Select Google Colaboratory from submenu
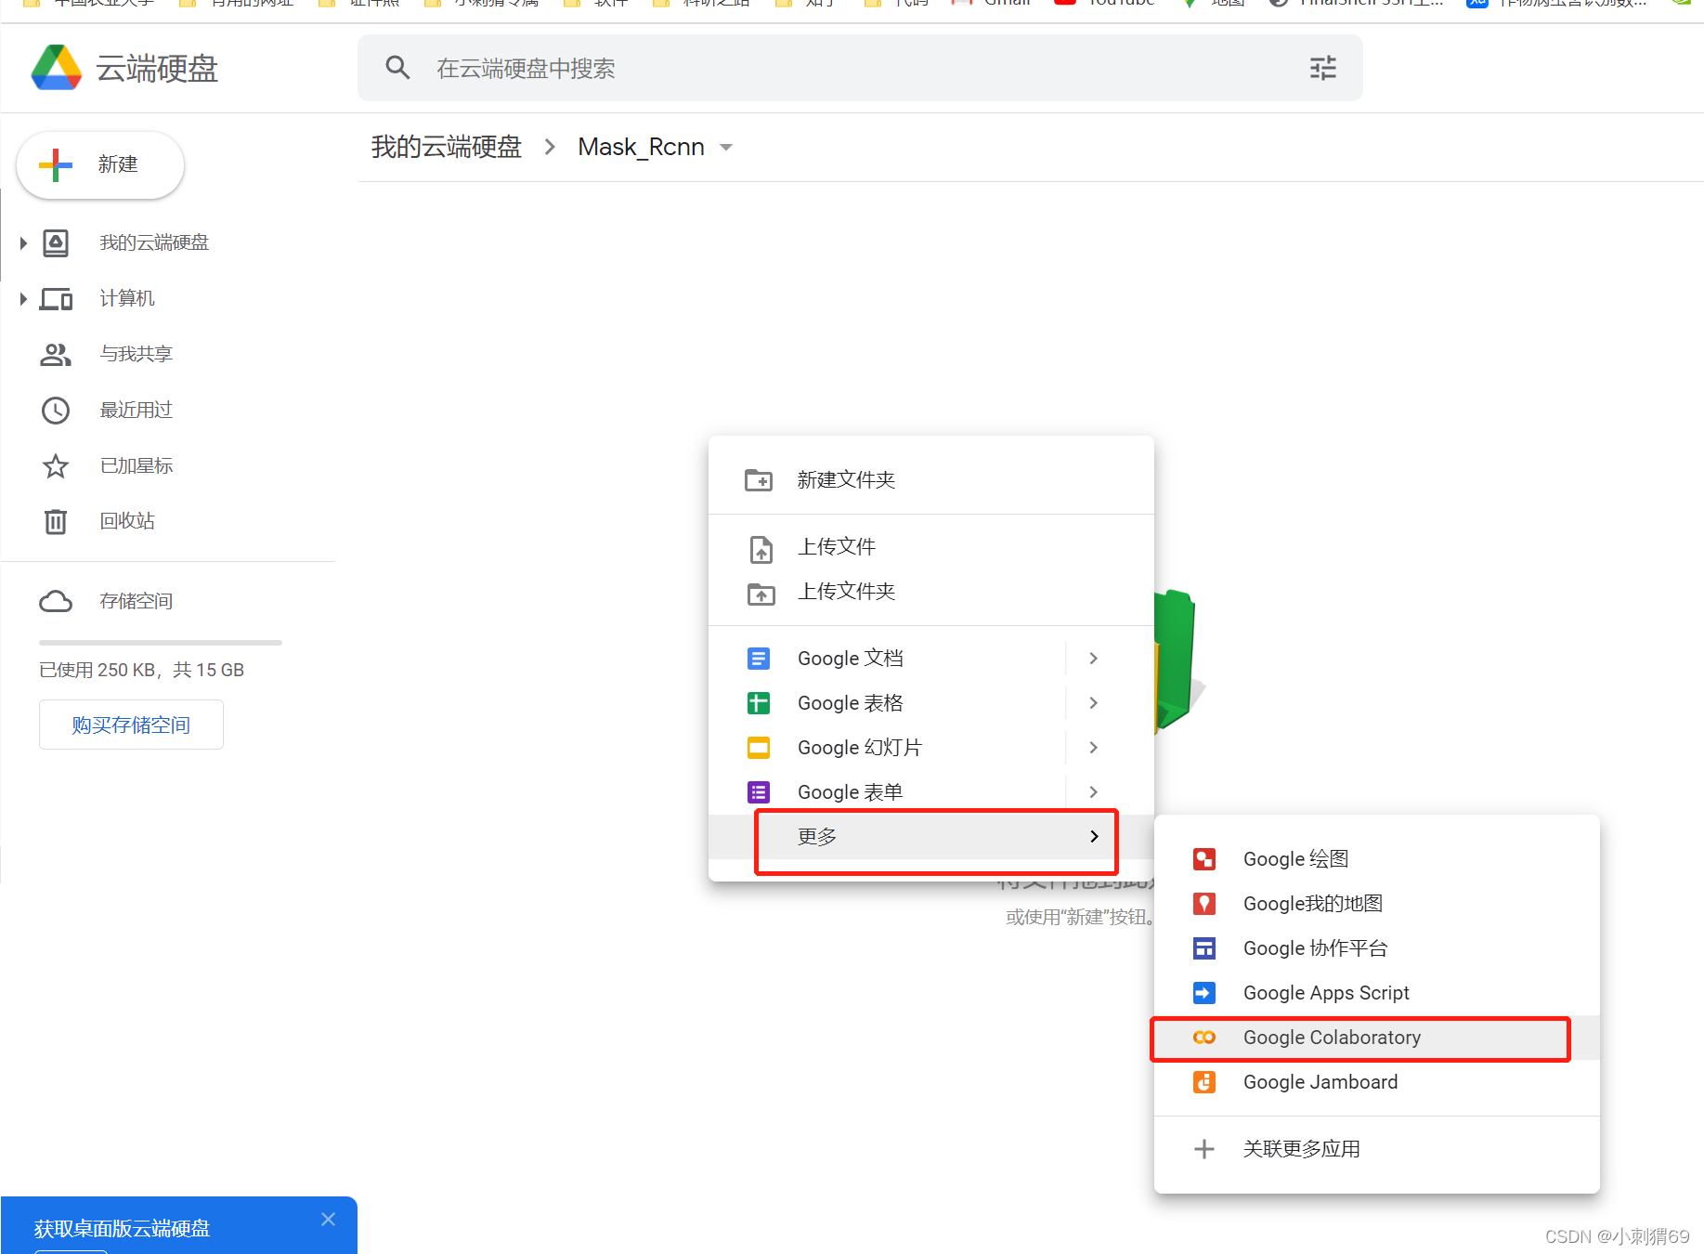 click(x=1377, y=1038)
